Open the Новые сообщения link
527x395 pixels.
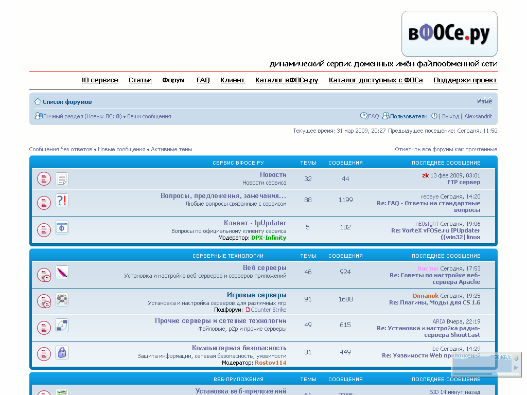tap(121, 149)
